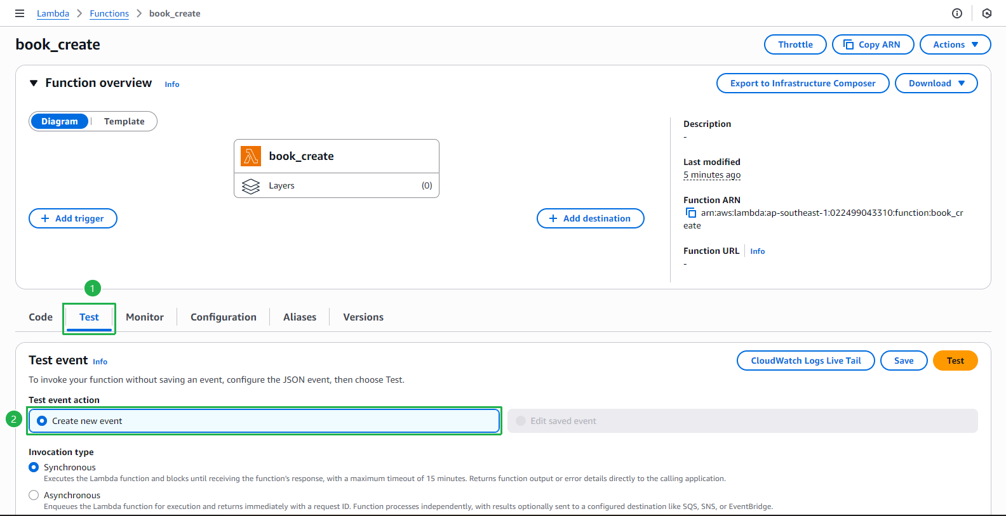The height and width of the screenshot is (516, 1006).
Task: Open CloudWatch Logs Live Tail
Action: click(x=806, y=361)
